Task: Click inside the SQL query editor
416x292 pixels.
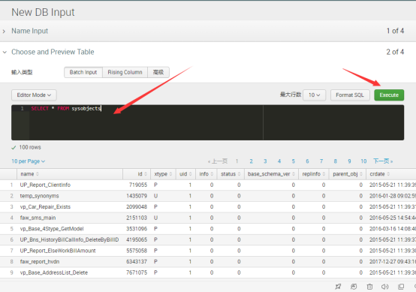Action: [207, 122]
